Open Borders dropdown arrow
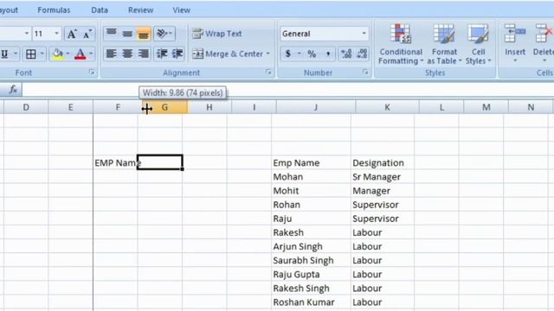Image resolution: width=554 pixels, height=311 pixels. 42,54
